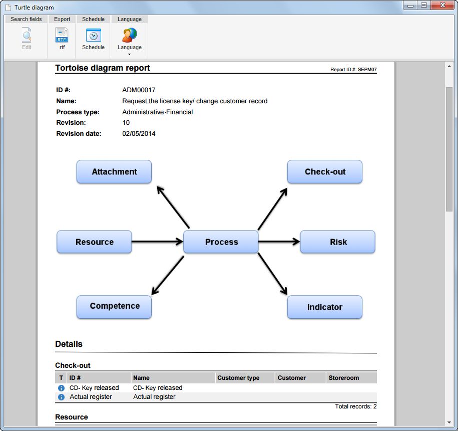
Task: Click the Turtle diagram document title icon
Action: tap(9, 8)
